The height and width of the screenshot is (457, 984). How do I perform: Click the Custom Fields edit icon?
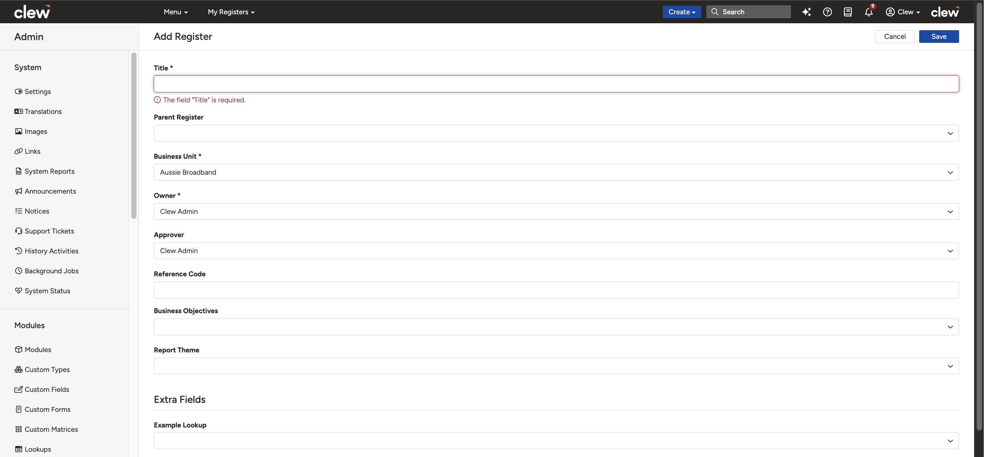click(x=18, y=390)
